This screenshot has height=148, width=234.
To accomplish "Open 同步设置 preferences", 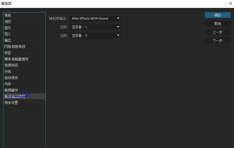I will pos(24,103).
